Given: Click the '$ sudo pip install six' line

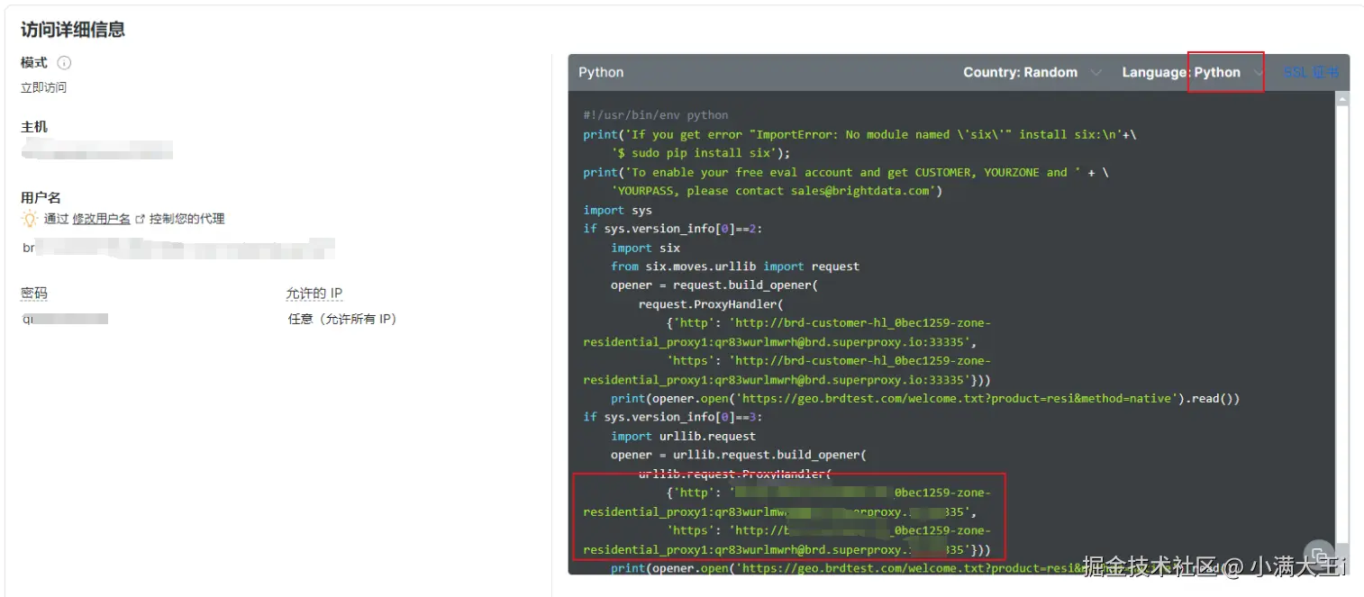Looking at the screenshot, I should coord(701,153).
